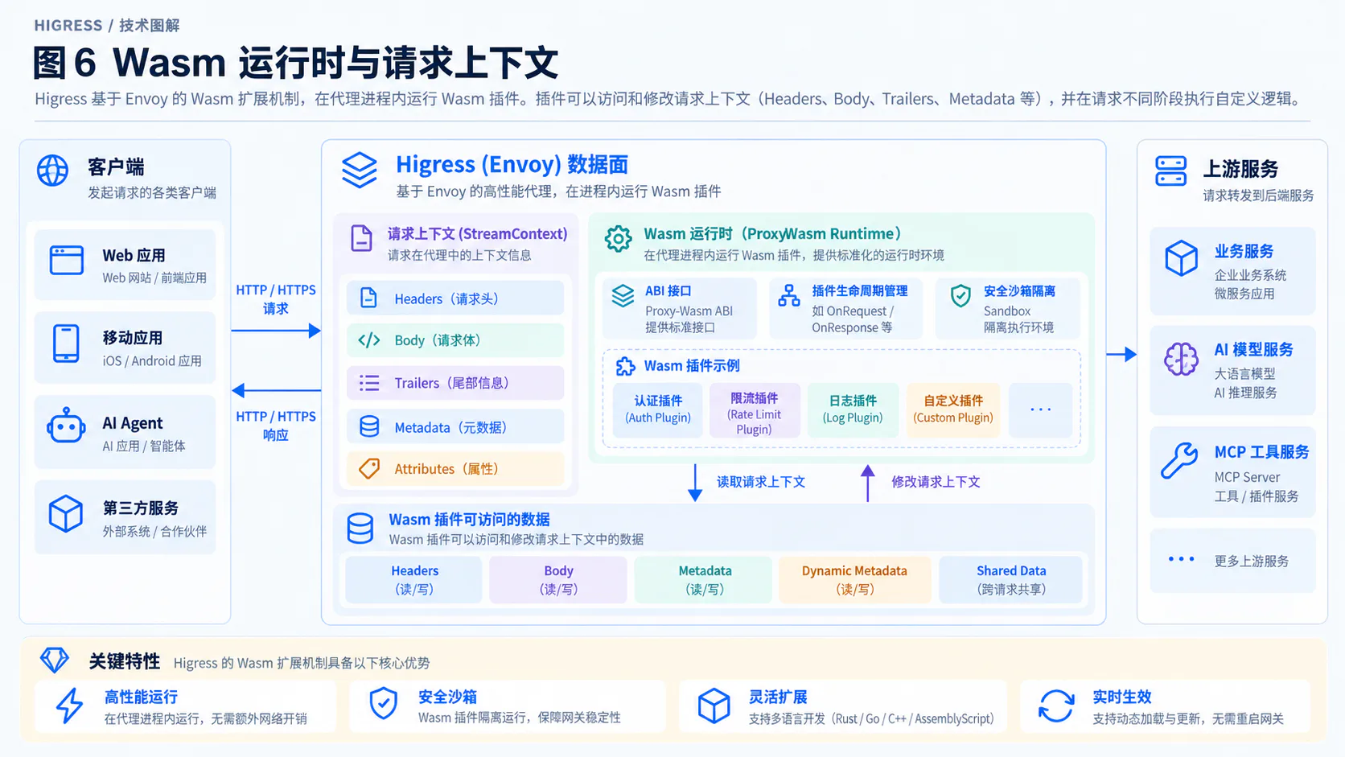1345x757 pixels.
Task: Select the 自定义插件 (Custom Plugin) card
Action: (953, 409)
